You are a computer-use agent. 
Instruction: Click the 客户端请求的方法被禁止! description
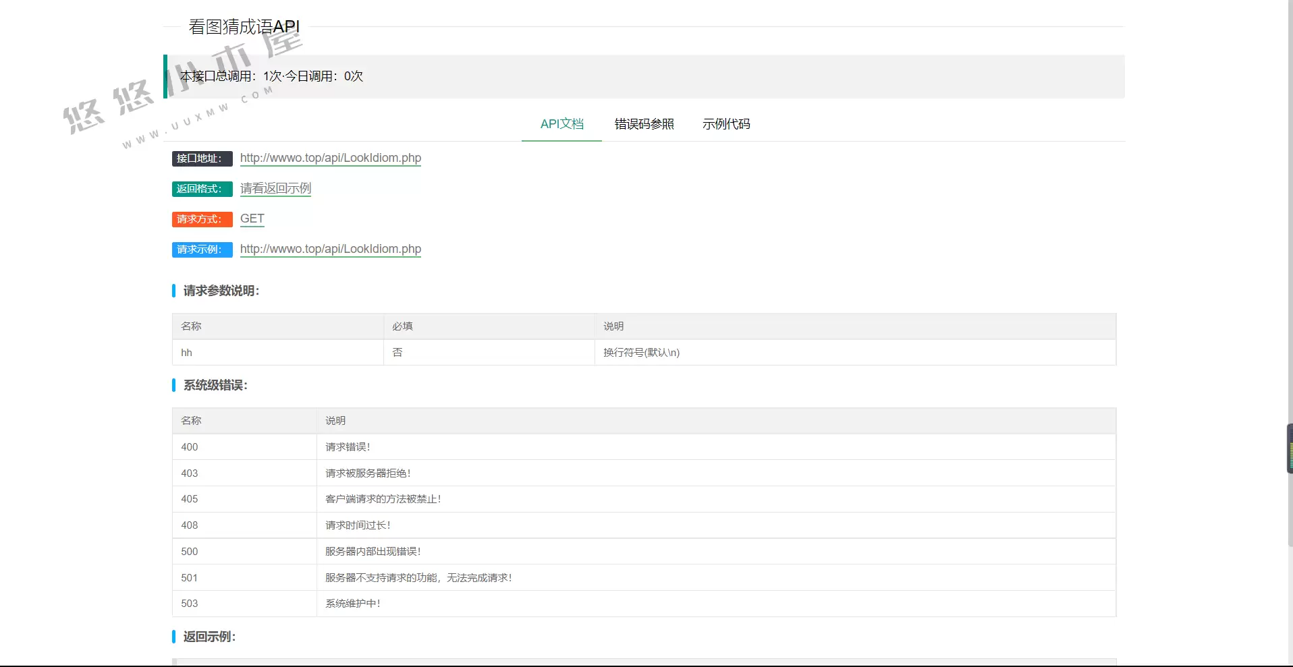[383, 499]
